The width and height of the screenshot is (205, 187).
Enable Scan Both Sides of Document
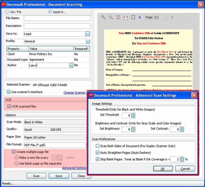pos(98,146)
